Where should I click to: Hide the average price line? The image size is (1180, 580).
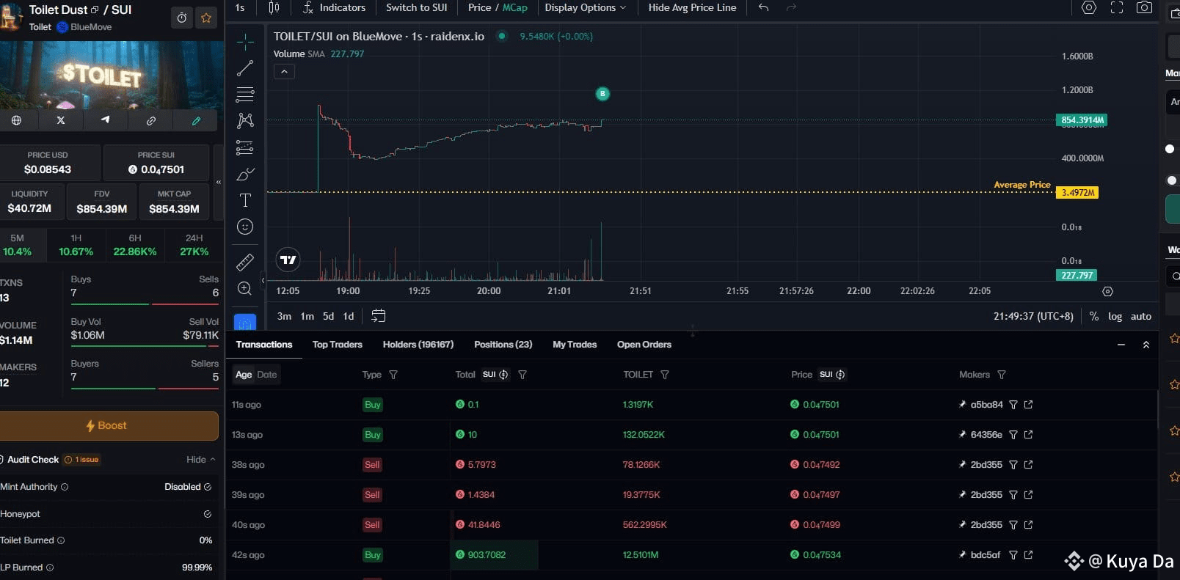pyautogui.click(x=692, y=7)
